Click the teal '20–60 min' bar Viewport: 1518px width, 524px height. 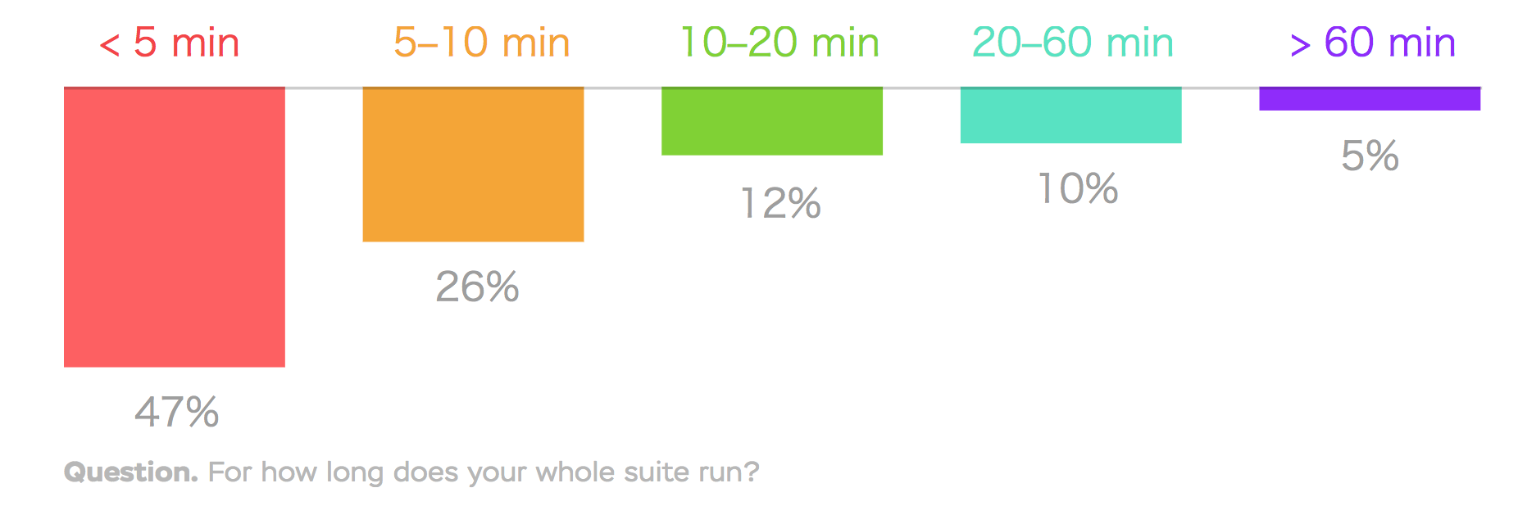(1070, 115)
